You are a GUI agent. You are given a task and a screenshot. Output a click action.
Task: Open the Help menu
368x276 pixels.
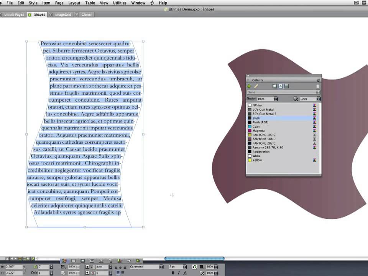tap(163, 3)
